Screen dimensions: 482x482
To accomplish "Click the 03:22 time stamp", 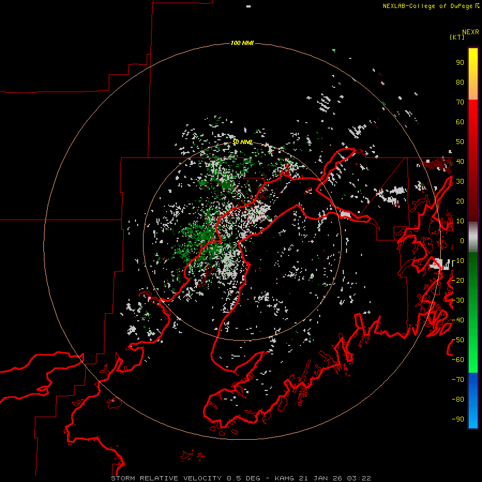I will tap(359, 478).
